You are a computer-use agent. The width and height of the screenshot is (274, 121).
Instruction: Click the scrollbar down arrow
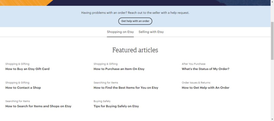click(272, 119)
